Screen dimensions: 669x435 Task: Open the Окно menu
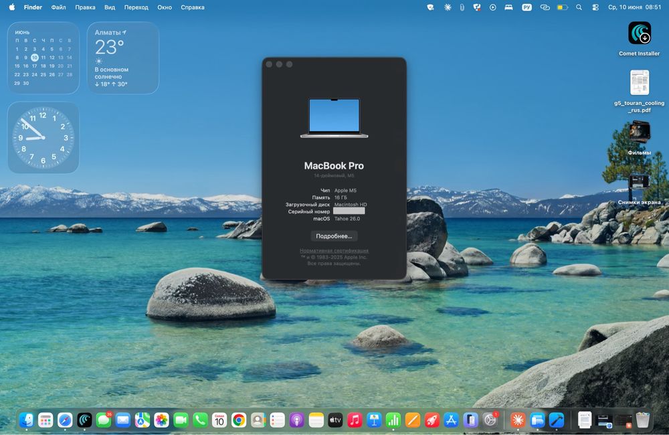[165, 7]
